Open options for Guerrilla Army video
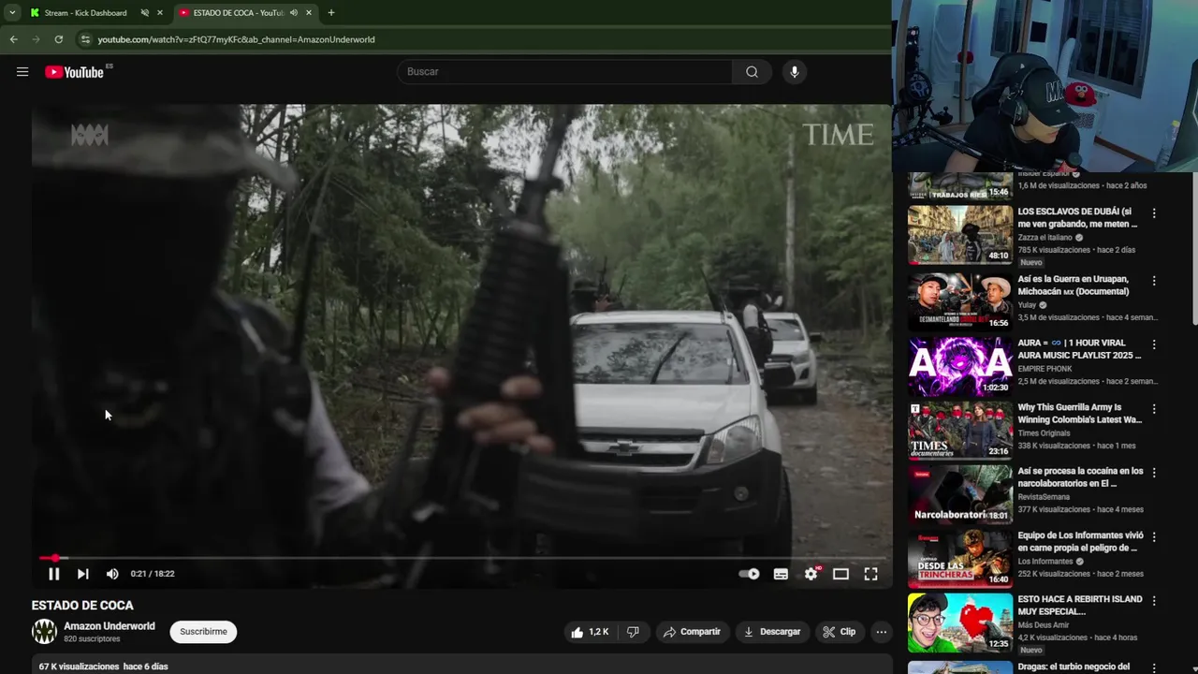1198x674 pixels. pyautogui.click(x=1154, y=409)
